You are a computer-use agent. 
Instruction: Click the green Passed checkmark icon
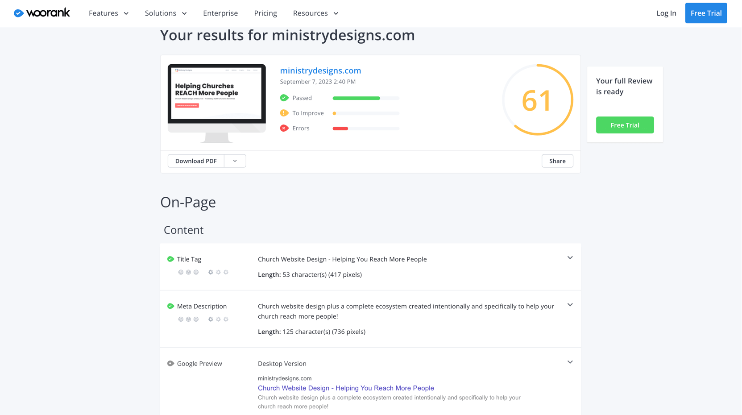click(284, 98)
